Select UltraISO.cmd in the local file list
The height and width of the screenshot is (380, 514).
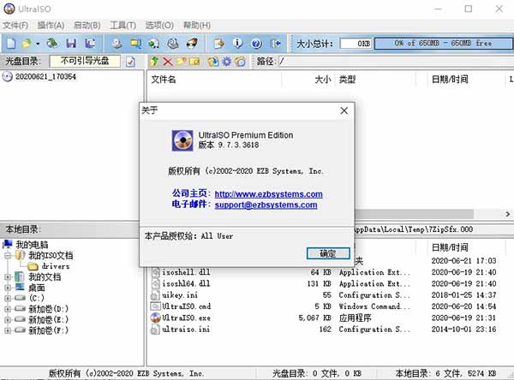[186, 306]
